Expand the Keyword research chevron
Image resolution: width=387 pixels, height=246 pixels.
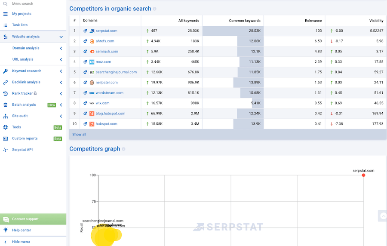61,71
